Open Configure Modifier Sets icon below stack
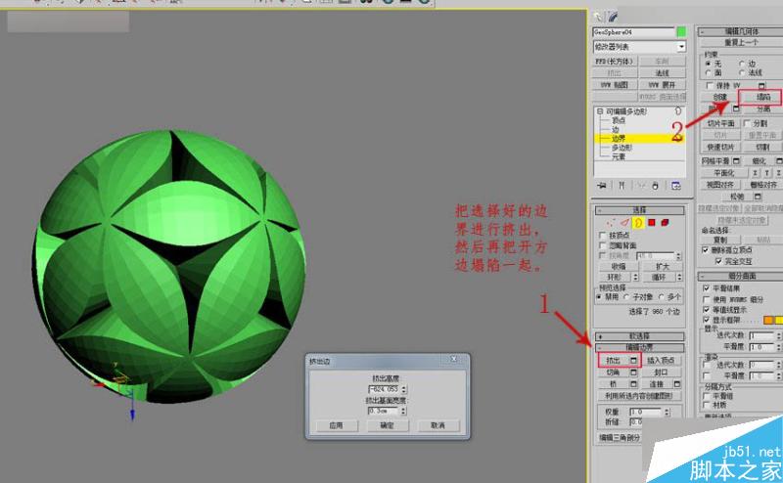The width and height of the screenshot is (783, 483). pos(676,186)
